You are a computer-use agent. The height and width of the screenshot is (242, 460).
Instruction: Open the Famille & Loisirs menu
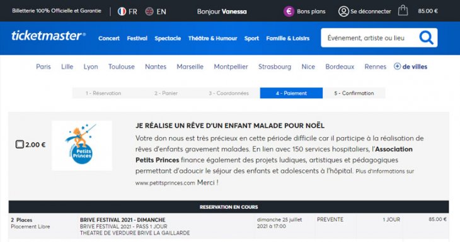point(288,38)
